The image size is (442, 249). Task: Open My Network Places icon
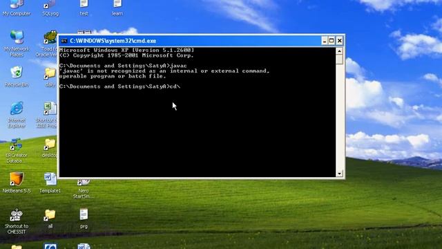[17, 44]
